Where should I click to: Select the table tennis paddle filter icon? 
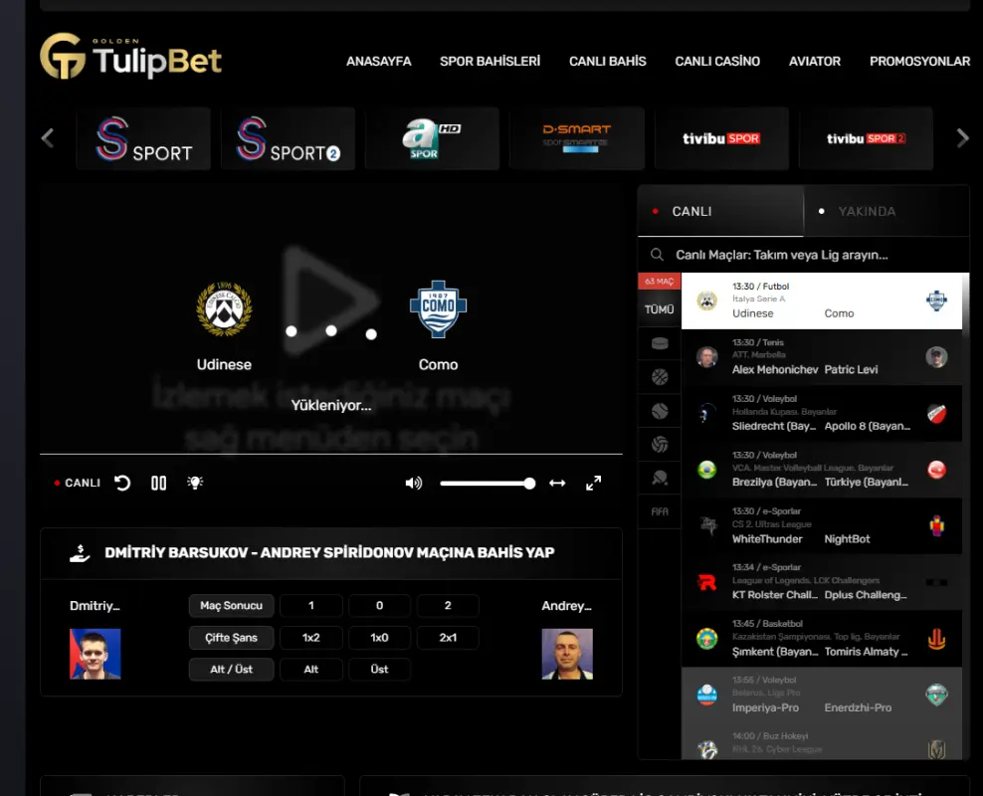[x=660, y=478]
